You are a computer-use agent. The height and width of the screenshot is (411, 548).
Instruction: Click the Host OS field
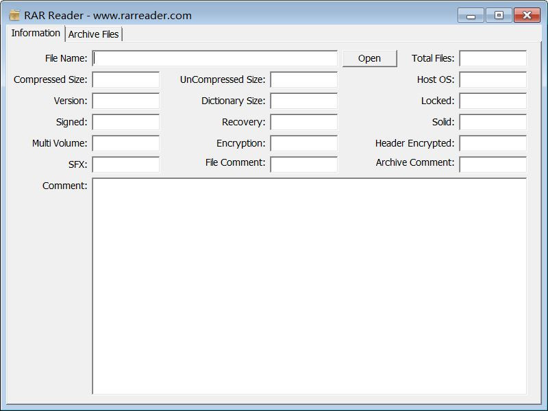point(493,79)
